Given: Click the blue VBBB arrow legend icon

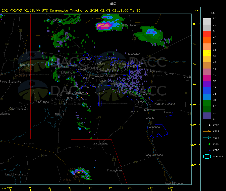Looking at the screenshot, I should coord(207,150).
